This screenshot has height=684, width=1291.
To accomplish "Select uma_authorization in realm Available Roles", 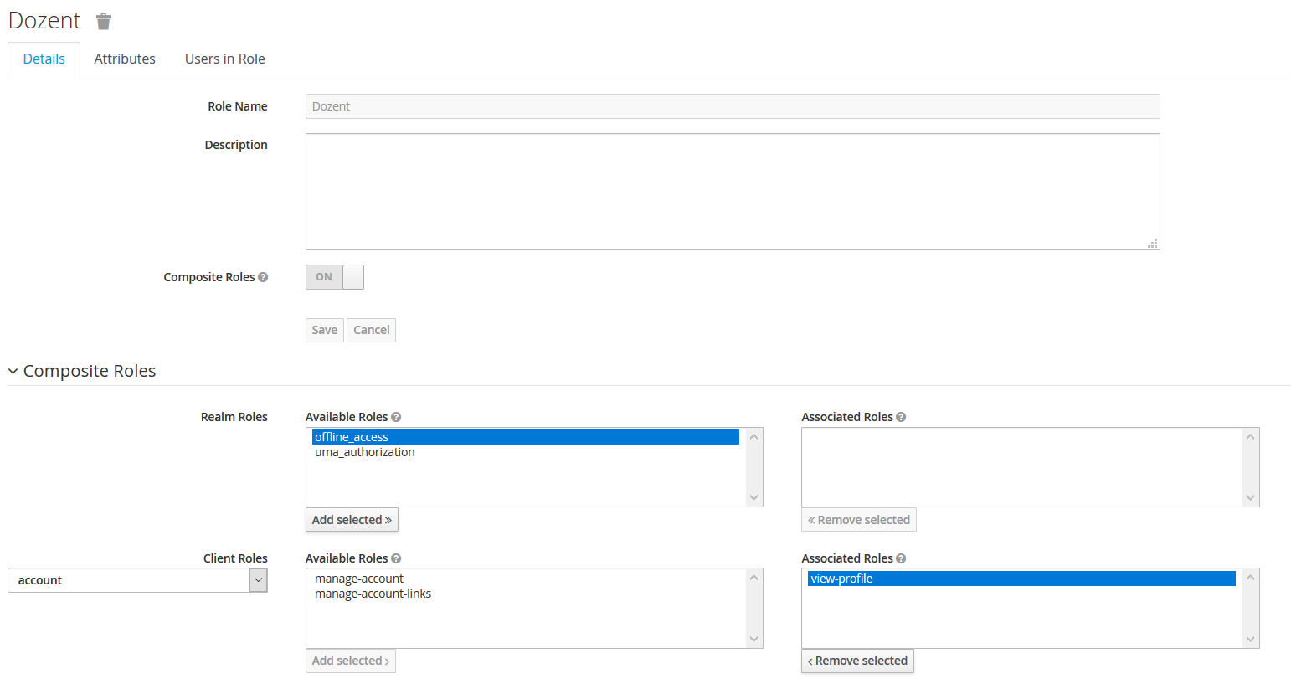I will (526, 452).
